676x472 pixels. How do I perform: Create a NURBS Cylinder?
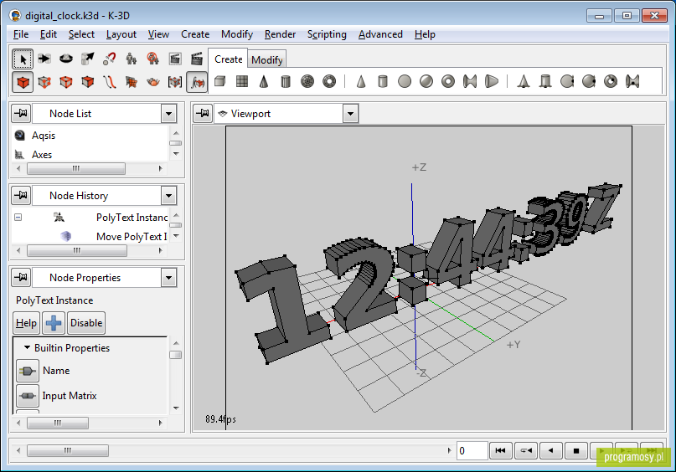coord(545,81)
